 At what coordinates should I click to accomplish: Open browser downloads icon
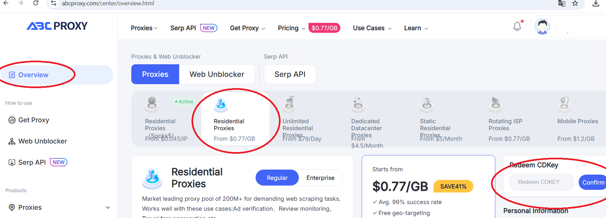(596, 3)
